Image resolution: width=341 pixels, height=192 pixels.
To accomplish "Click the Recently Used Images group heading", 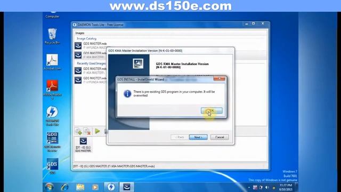I will 91,63.
